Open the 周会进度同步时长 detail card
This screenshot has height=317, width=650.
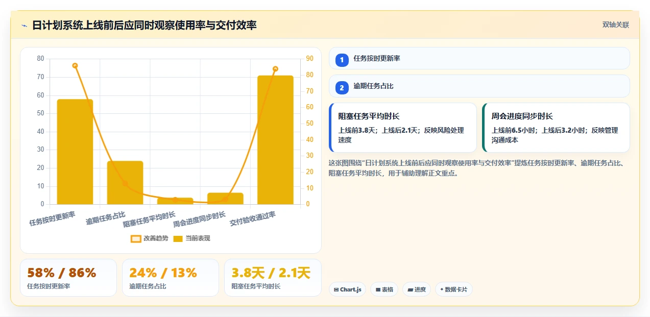(x=556, y=128)
